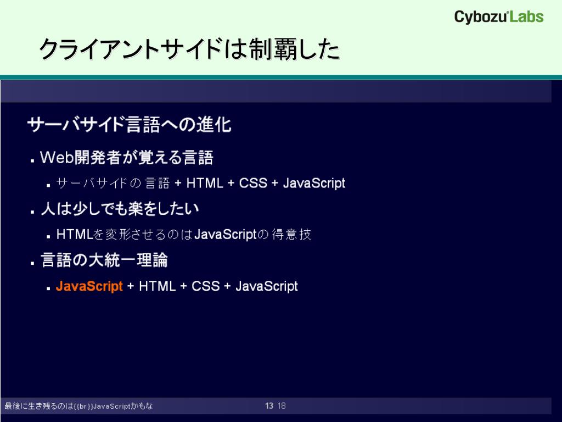
Task: Click the current slide number 13
Action: tap(269, 406)
